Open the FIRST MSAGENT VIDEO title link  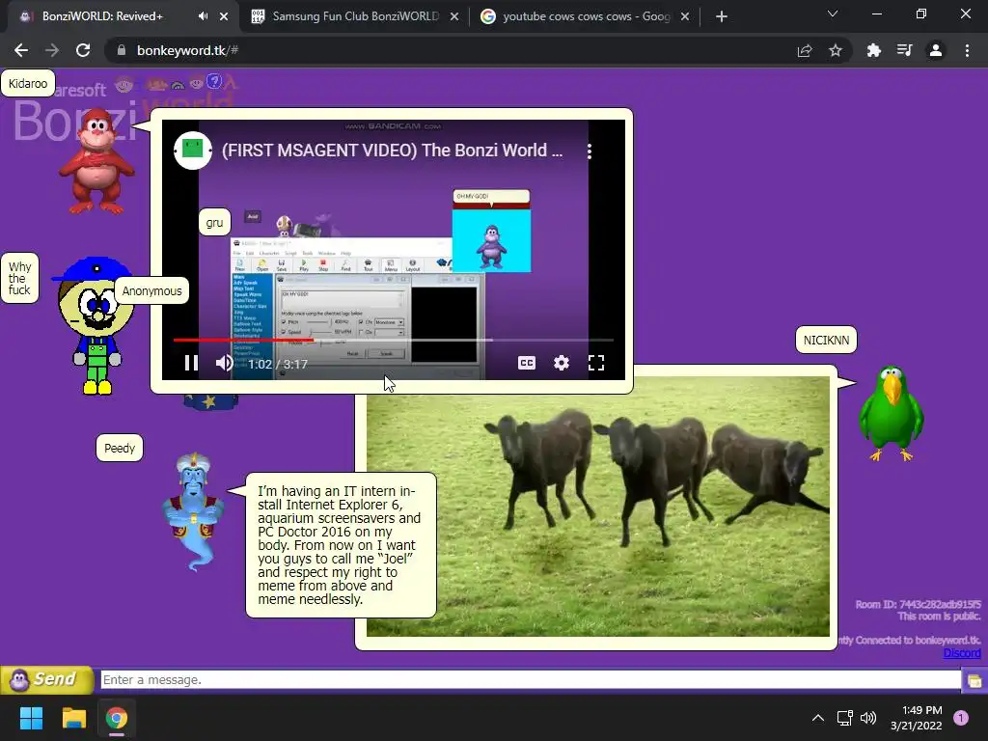(392, 150)
